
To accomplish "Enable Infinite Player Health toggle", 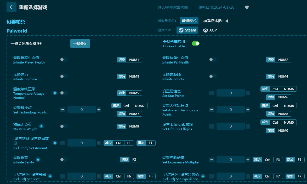I will click(64, 60).
